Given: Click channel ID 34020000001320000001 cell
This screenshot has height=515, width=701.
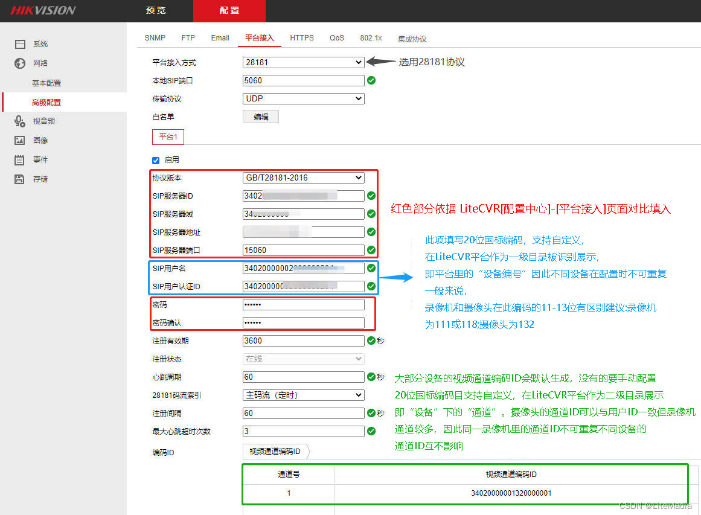Looking at the screenshot, I should coord(511,493).
